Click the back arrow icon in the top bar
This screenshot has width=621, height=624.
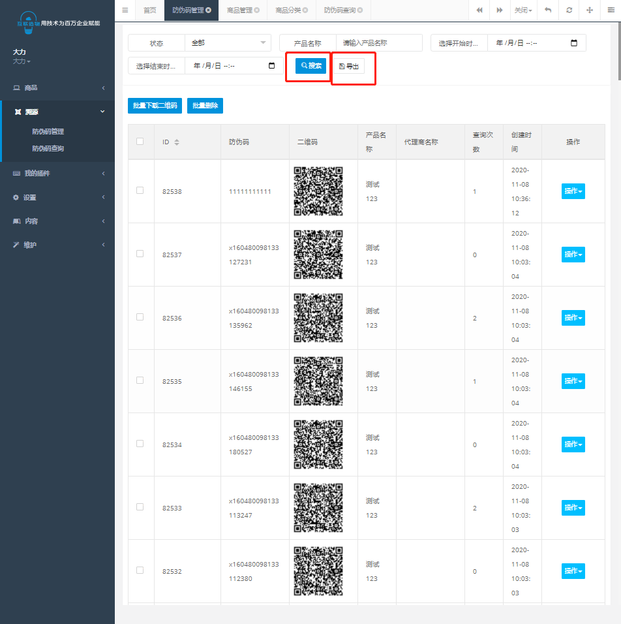pyautogui.click(x=548, y=10)
